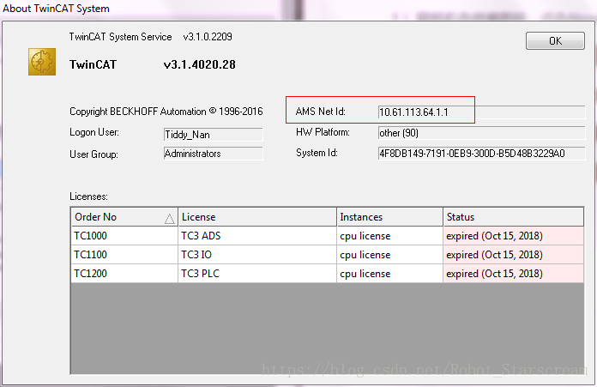Select the TC1000 order number cell
This screenshot has width=597, height=387.
[124, 236]
